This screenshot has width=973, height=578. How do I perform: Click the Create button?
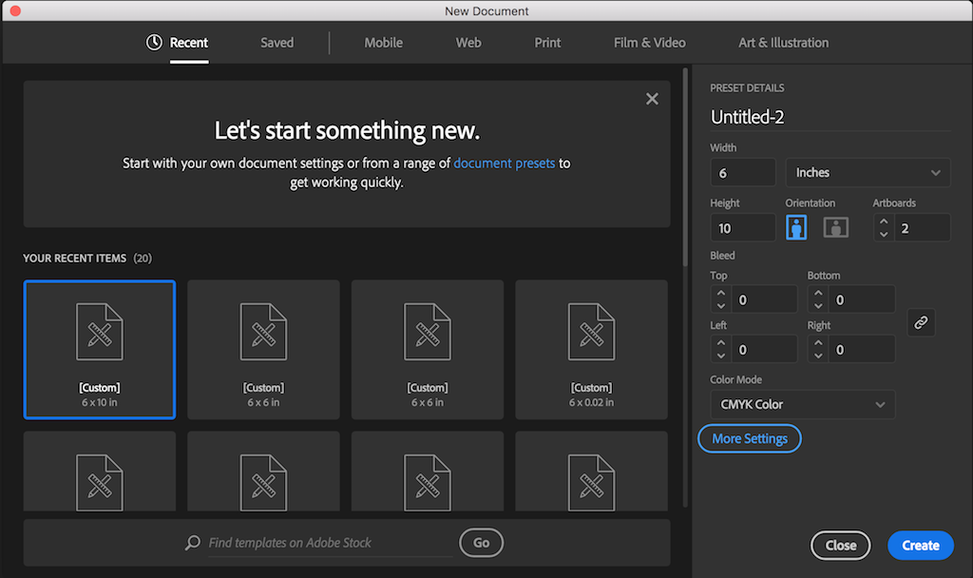point(920,545)
